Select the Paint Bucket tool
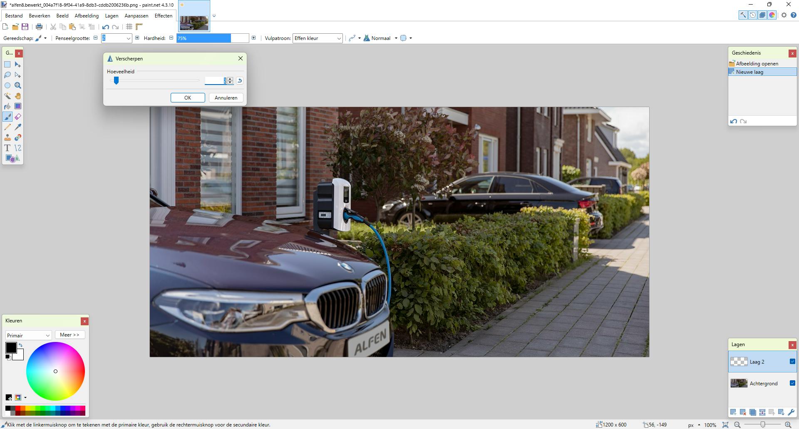The width and height of the screenshot is (799, 429). (7, 106)
